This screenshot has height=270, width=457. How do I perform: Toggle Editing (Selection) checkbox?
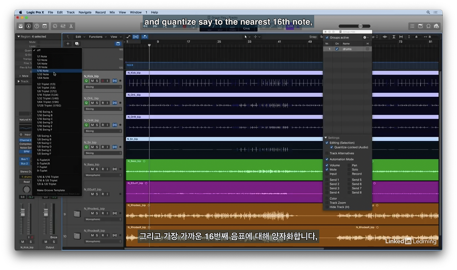coord(327,143)
